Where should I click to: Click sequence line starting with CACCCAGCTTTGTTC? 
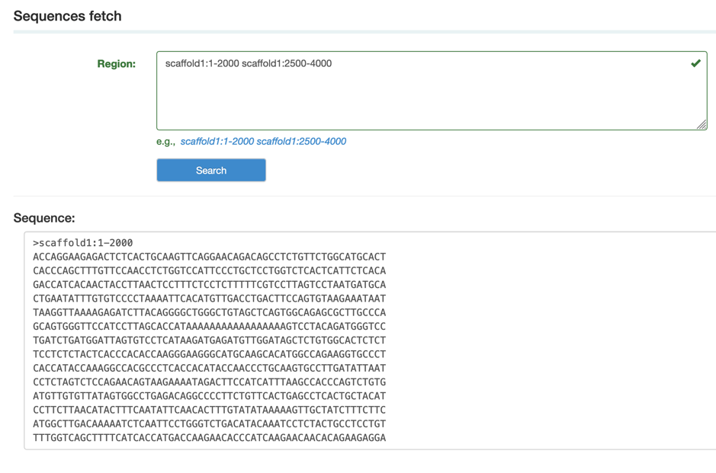[x=209, y=270]
